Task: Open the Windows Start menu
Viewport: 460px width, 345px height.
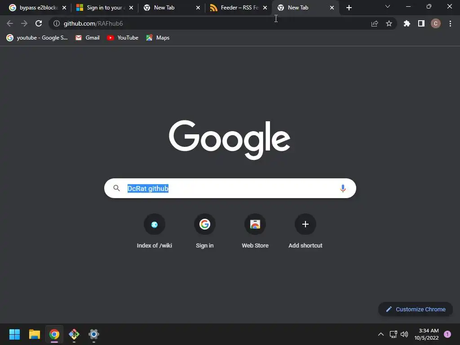Action: pyautogui.click(x=14, y=334)
